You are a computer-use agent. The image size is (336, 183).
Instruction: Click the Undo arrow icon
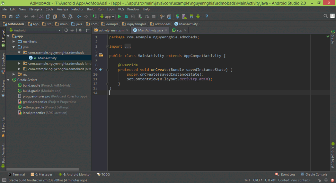pyautogui.click(x=26, y=17)
